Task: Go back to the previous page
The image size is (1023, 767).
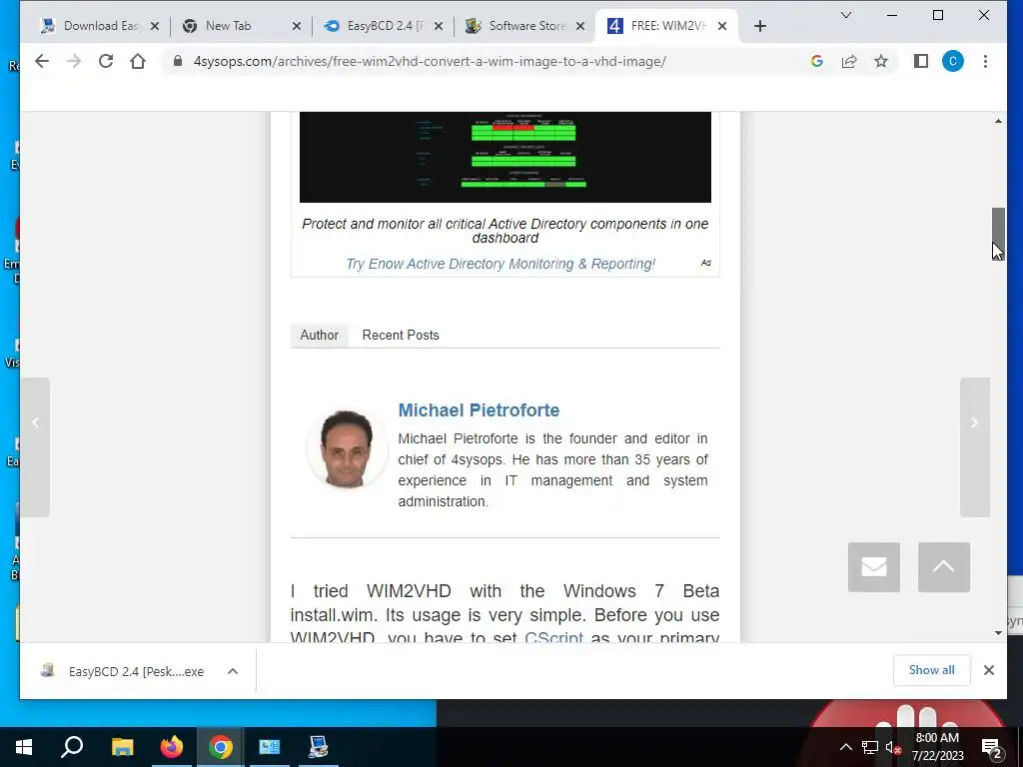Action: click(x=42, y=61)
